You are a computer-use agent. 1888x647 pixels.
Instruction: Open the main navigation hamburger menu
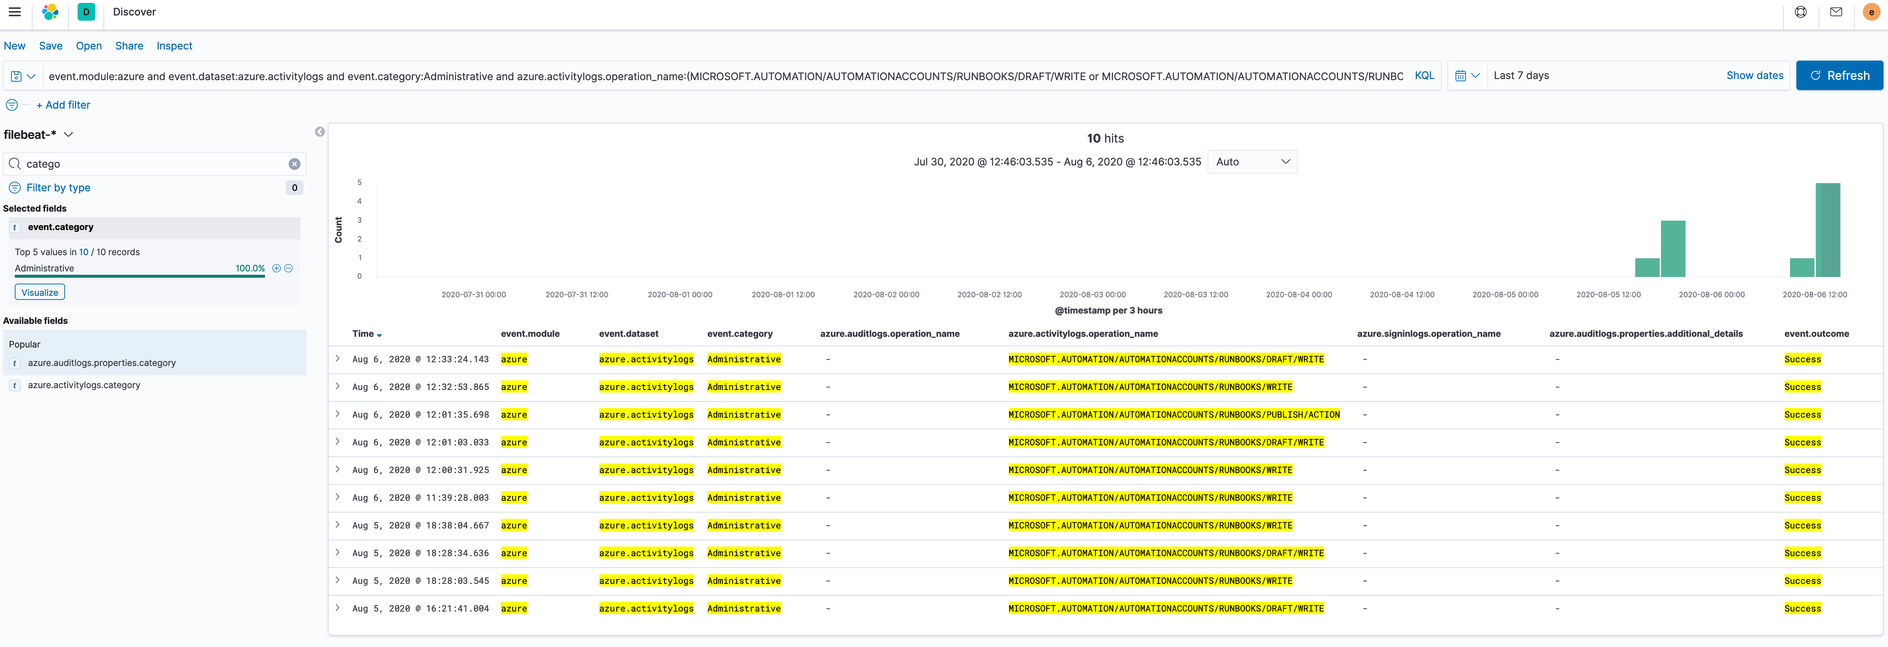pyautogui.click(x=14, y=12)
